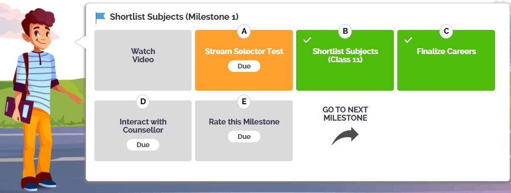Click the curved arrow next milestone icon
Viewport: 511px width, 193px height.
pyautogui.click(x=345, y=136)
